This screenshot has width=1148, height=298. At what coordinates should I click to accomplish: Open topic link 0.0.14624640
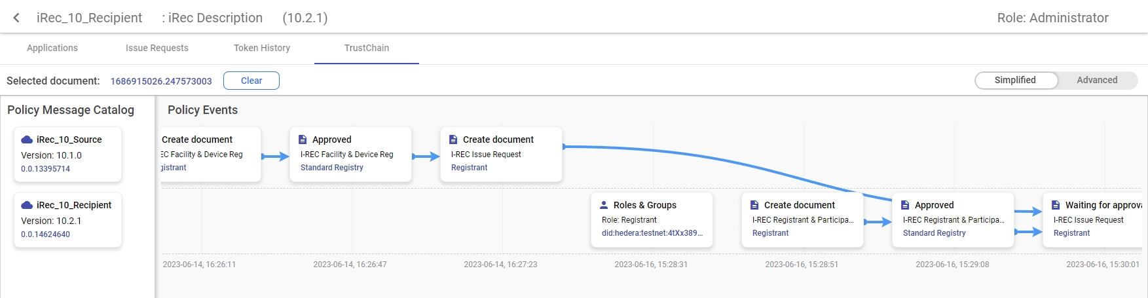pyautogui.click(x=45, y=234)
